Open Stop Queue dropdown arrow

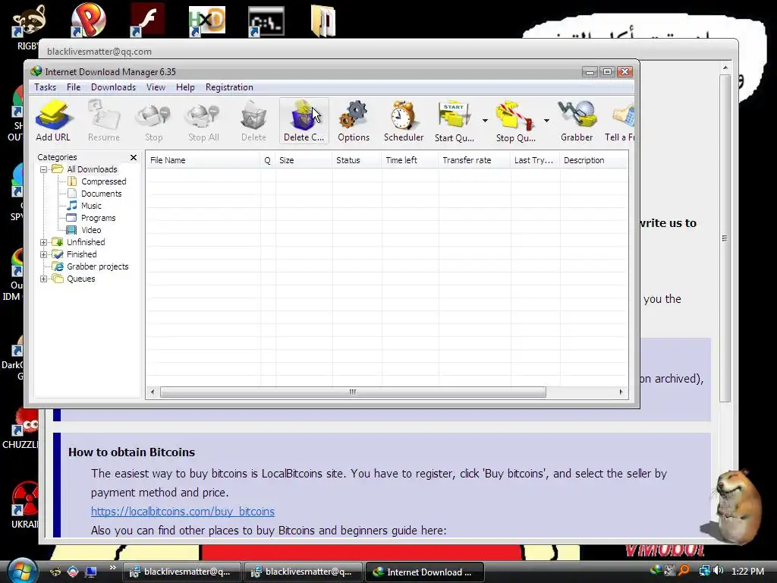coord(546,121)
